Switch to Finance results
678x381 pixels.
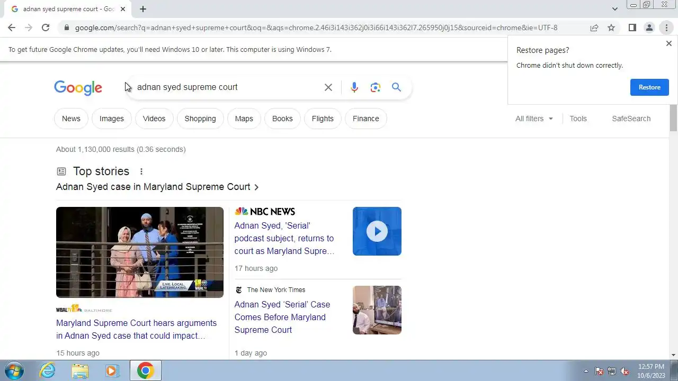point(366,119)
